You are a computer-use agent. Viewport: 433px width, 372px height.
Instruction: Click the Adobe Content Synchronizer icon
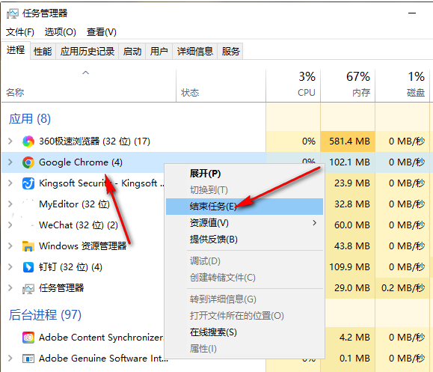28,338
